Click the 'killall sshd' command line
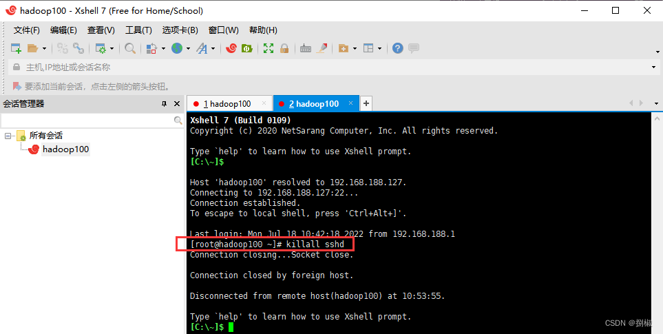663x334 pixels. pyautogui.click(x=267, y=244)
